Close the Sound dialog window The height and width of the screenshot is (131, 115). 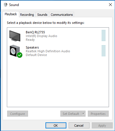110,5
